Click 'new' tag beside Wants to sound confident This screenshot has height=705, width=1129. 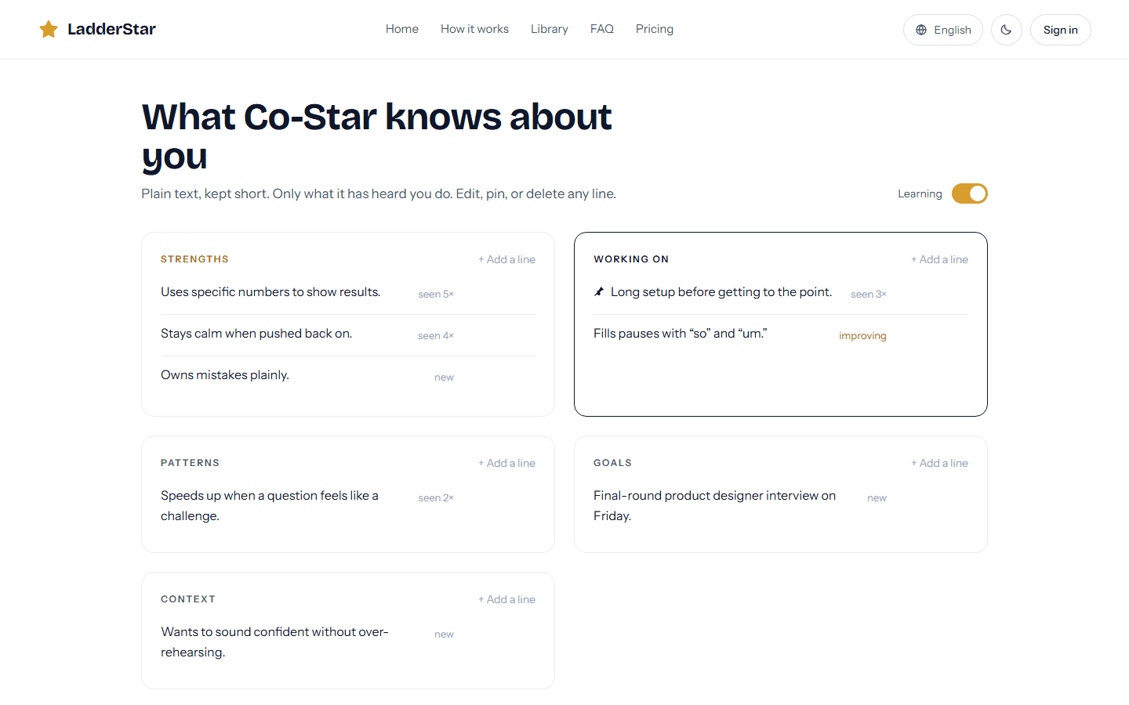[445, 634]
